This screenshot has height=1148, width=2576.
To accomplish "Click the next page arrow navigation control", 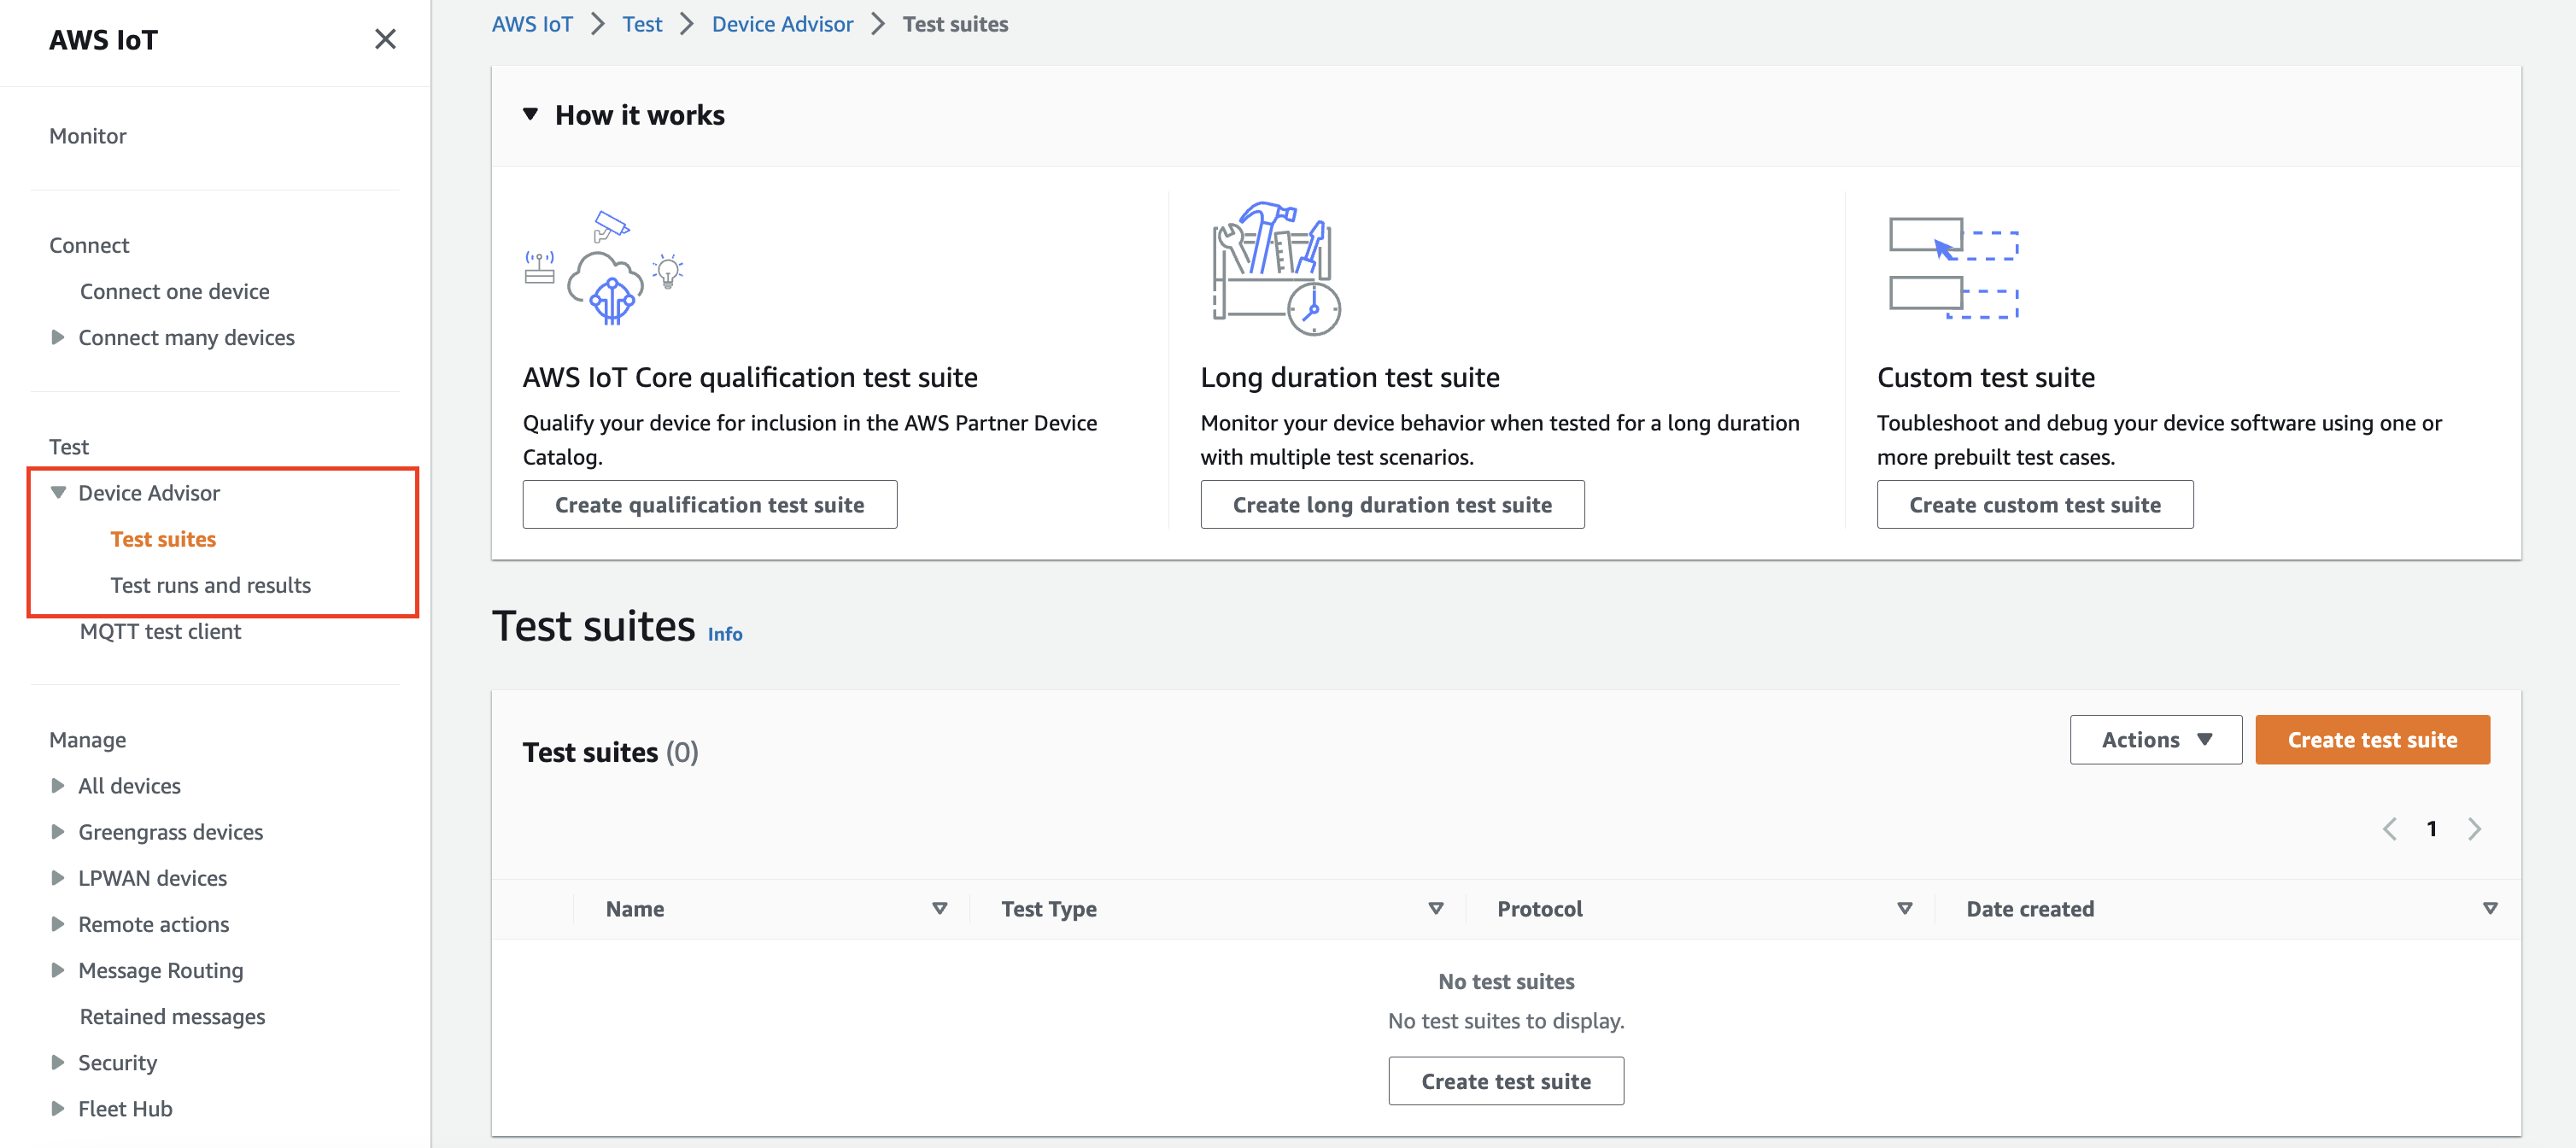I will pyautogui.click(x=2479, y=828).
